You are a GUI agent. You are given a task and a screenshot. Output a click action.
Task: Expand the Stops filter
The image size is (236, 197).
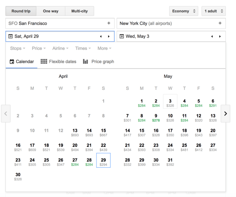coord(17,48)
